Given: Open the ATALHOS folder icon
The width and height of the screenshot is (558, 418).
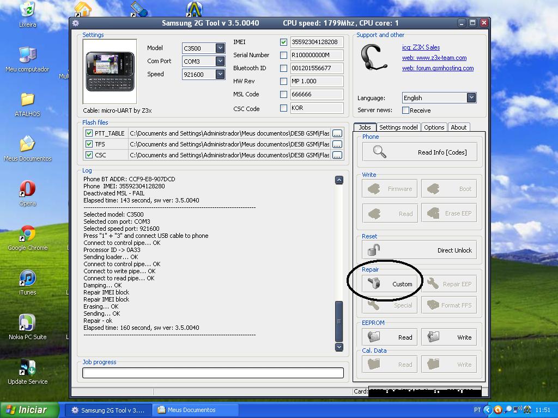Looking at the screenshot, I should 27,104.
